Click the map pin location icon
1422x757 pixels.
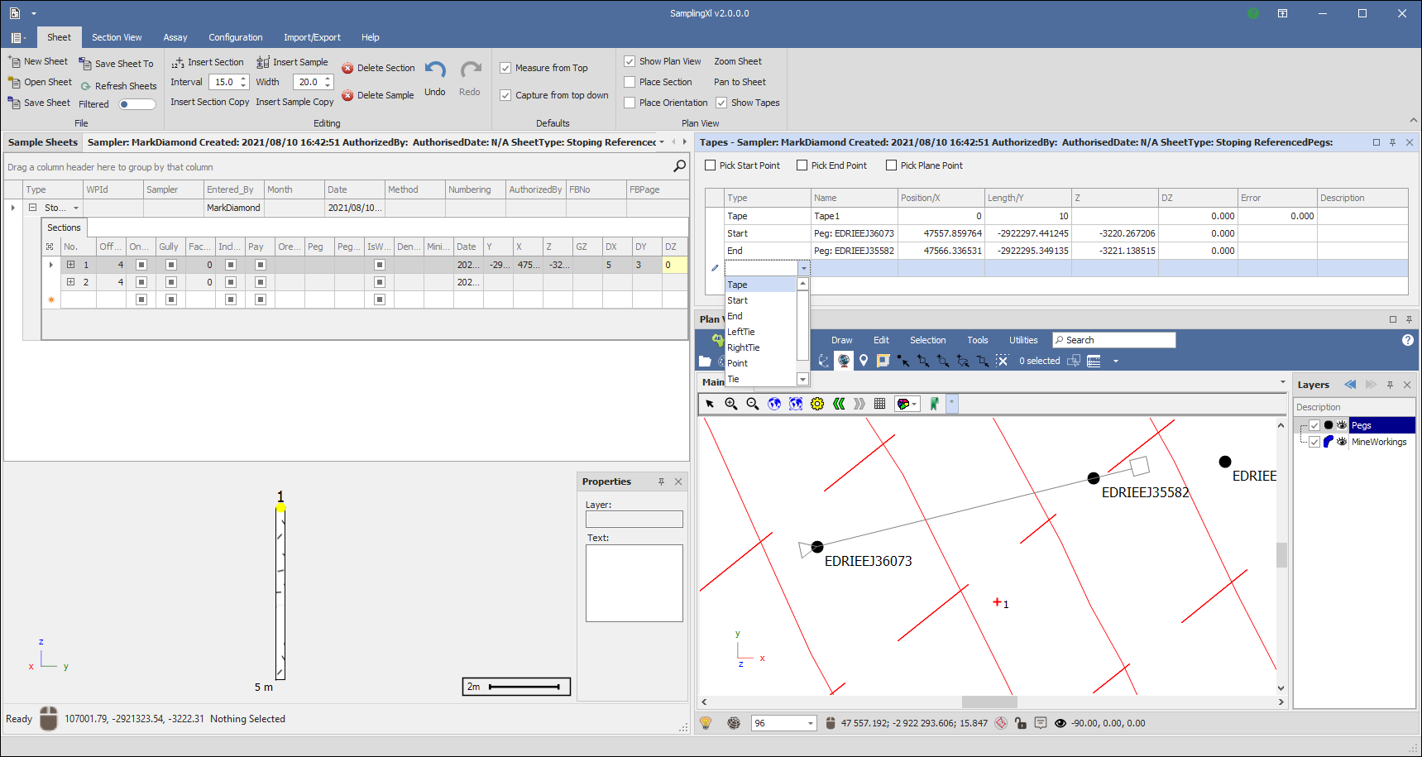[x=864, y=361]
